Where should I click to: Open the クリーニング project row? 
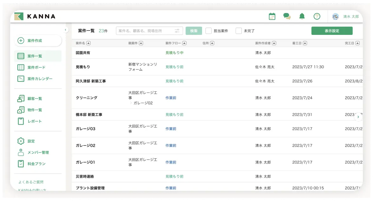pos(217,98)
